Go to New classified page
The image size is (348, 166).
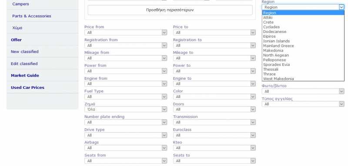[x=25, y=52]
